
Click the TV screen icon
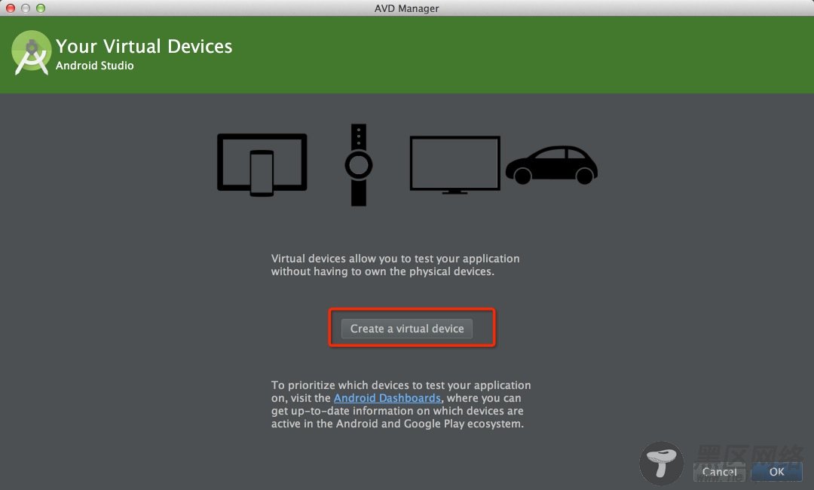coord(454,164)
